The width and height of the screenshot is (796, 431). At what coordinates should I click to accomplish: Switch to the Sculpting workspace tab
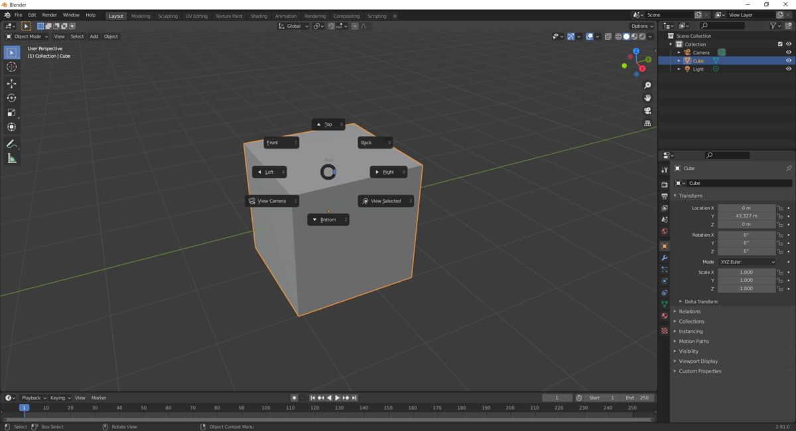pyautogui.click(x=168, y=16)
